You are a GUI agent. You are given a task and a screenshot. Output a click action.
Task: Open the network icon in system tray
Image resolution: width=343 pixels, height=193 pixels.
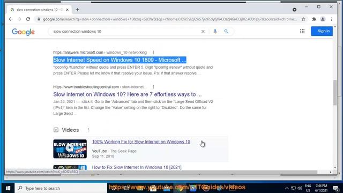(x=294, y=188)
